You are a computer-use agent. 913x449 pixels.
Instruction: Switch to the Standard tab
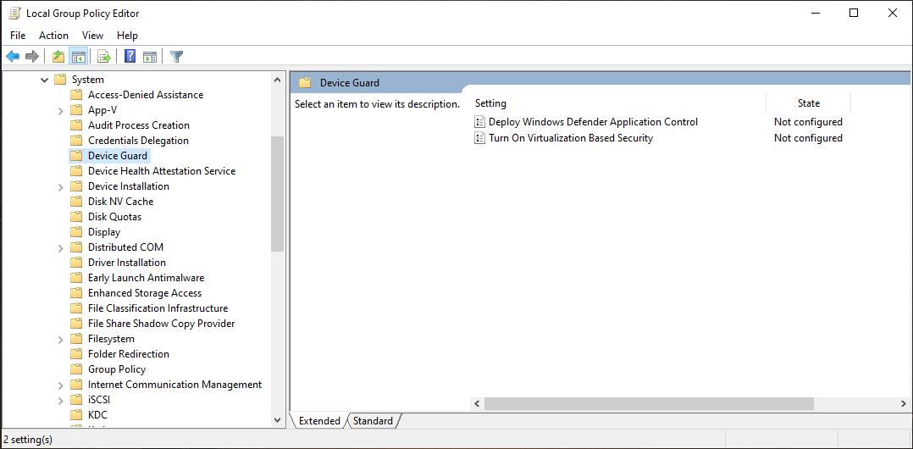click(x=373, y=420)
